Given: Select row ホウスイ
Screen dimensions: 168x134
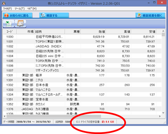Looking at the screenshot, I should point(82,104).
